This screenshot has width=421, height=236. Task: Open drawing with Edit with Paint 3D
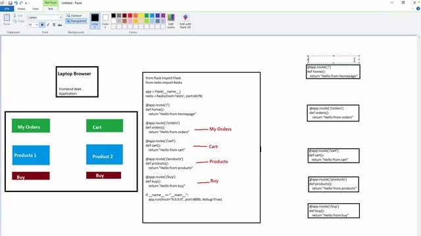point(186,21)
